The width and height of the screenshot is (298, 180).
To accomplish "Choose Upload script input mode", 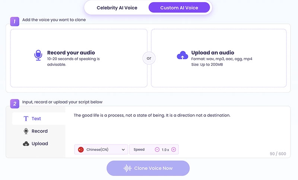I will tap(40, 144).
